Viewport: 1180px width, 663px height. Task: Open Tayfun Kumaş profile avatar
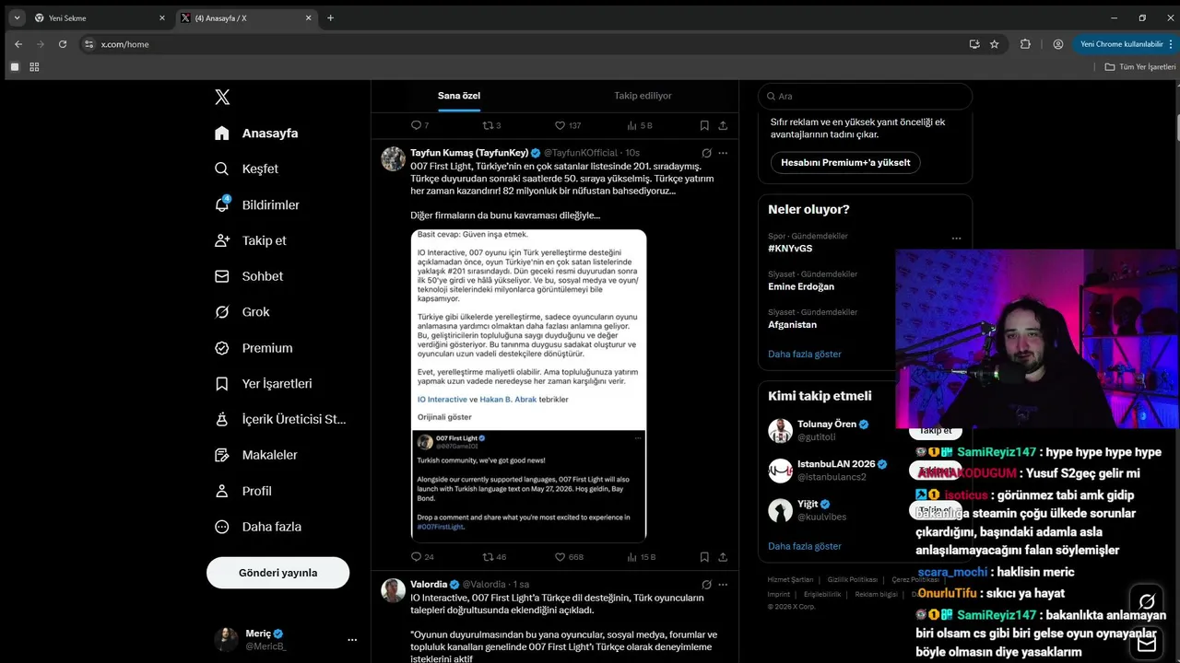(394, 158)
